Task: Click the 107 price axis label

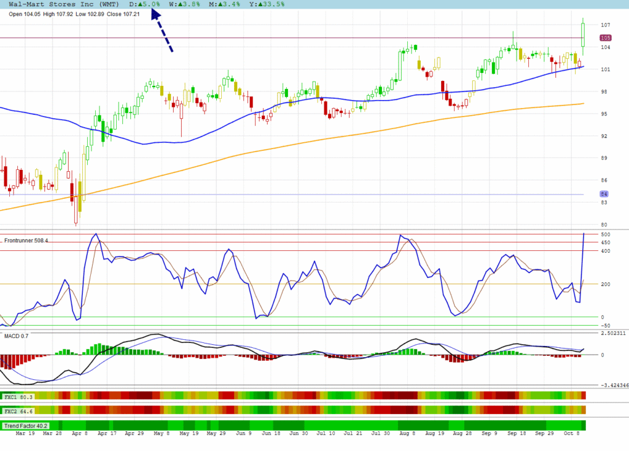Action: 605,25
